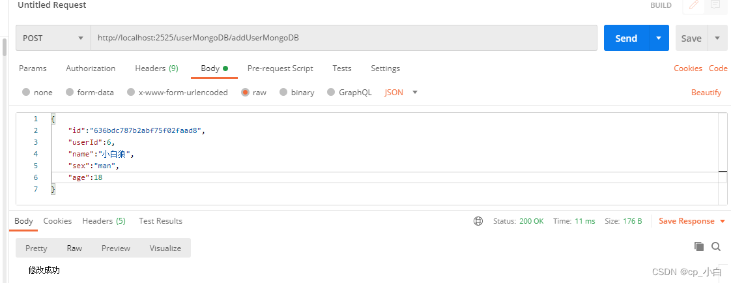The image size is (731, 283).
Task: Click the "id" line in the JSON editor
Action: 136,130
